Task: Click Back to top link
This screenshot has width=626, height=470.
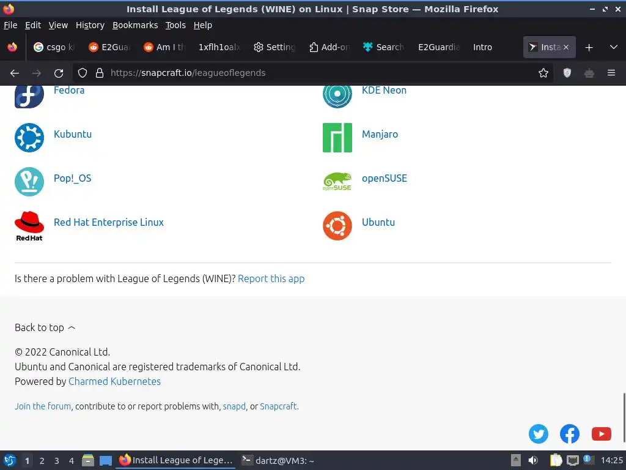Action: pos(45,328)
